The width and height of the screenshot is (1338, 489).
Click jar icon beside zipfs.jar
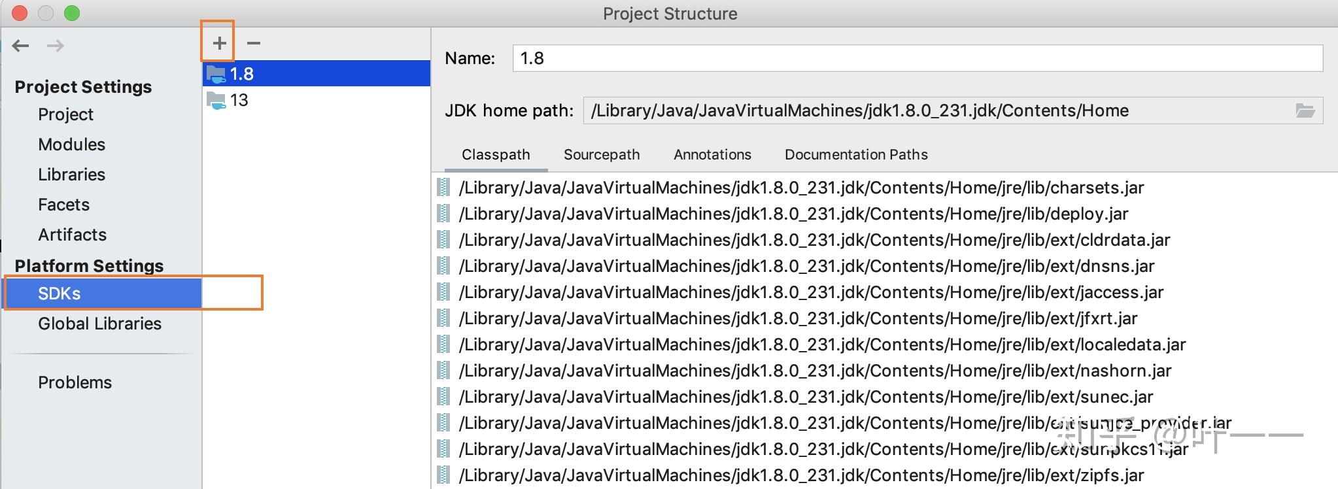click(x=443, y=475)
